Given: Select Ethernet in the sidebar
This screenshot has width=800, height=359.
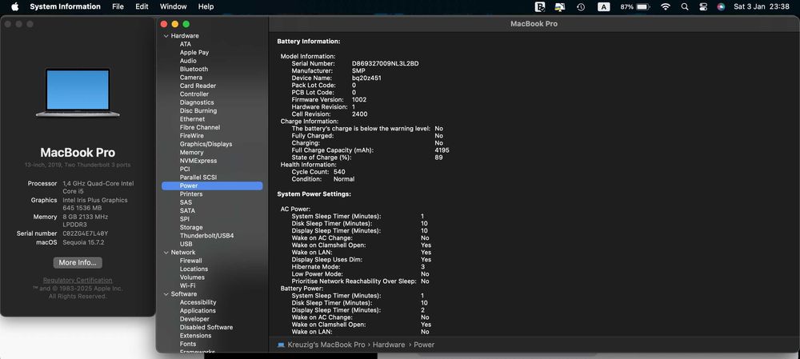Looking at the screenshot, I should 192,119.
